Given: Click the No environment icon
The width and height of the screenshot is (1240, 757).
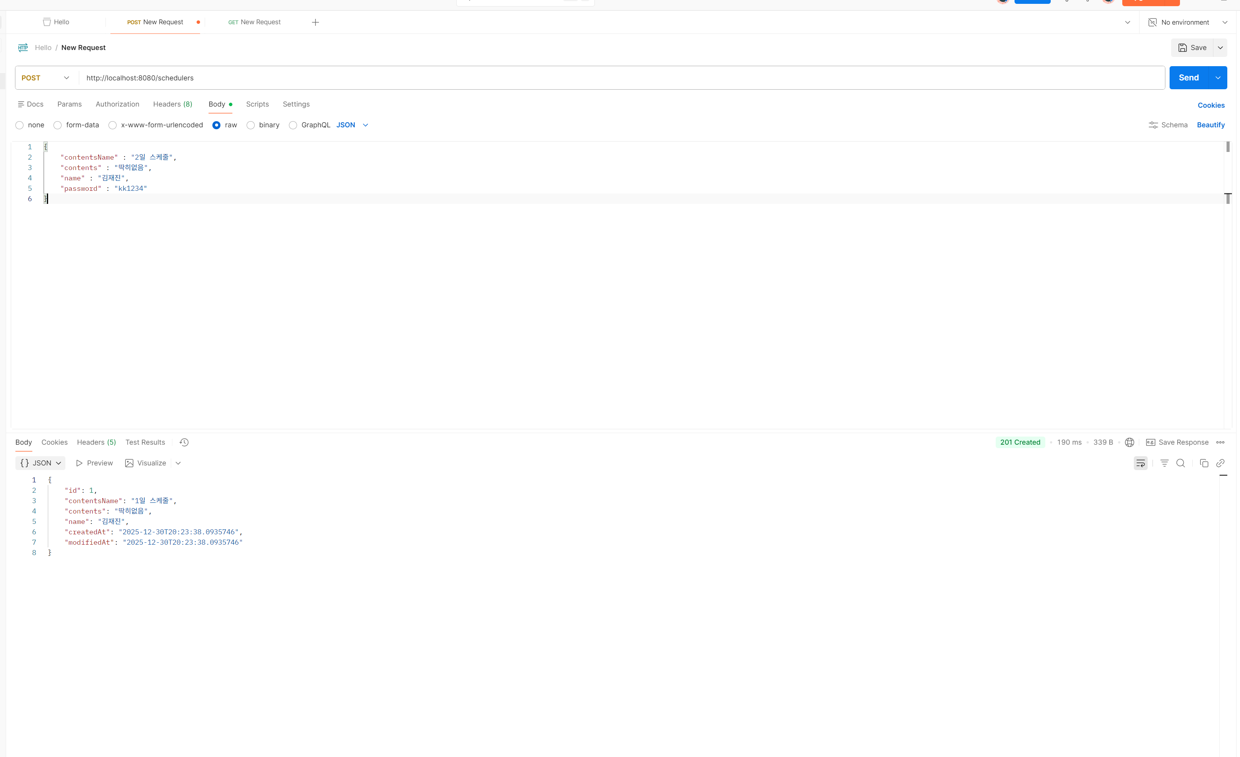Looking at the screenshot, I should coord(1152,22).
